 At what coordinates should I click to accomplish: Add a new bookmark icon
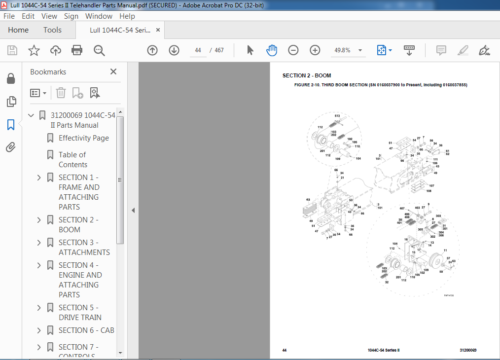click(x=77, y=93)
